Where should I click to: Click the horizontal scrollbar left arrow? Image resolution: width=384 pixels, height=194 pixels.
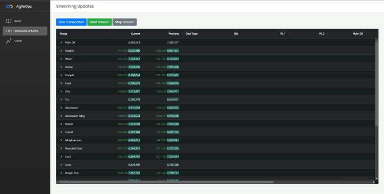click(58, 182)
